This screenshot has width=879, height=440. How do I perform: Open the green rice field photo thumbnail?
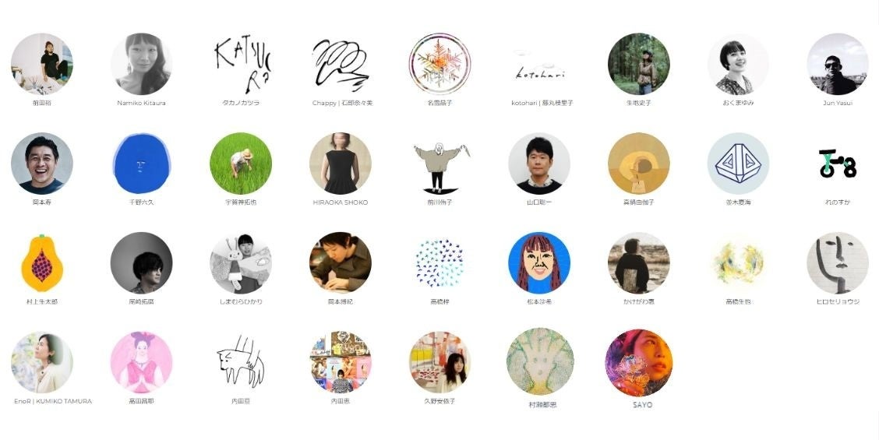[241, 164]
